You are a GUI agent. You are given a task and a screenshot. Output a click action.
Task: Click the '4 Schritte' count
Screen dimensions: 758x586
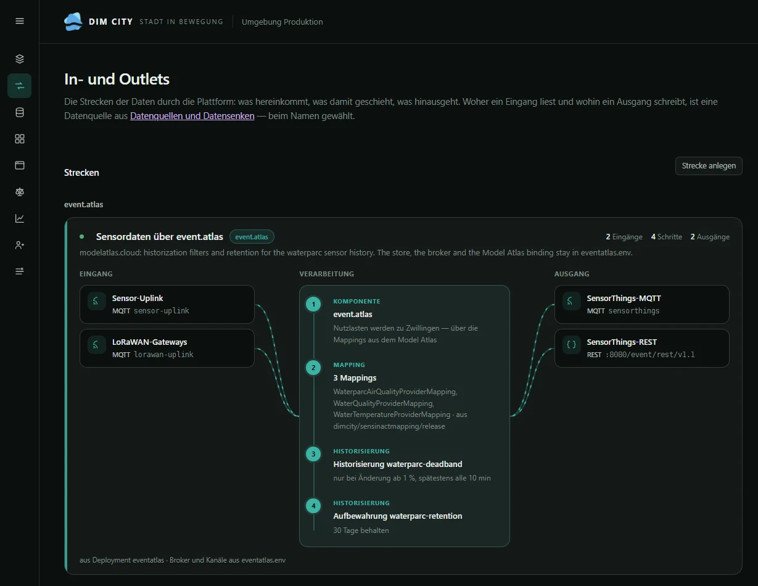(x=667, y=237)
